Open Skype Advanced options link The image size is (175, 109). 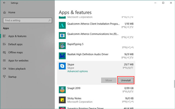(x=77, y=71)
